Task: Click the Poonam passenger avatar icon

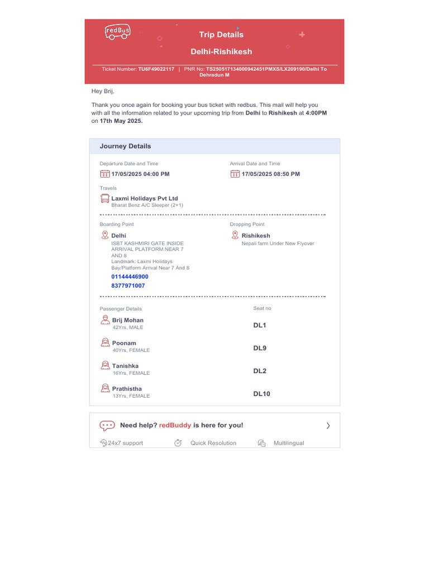Action: (x=105, y=342)
